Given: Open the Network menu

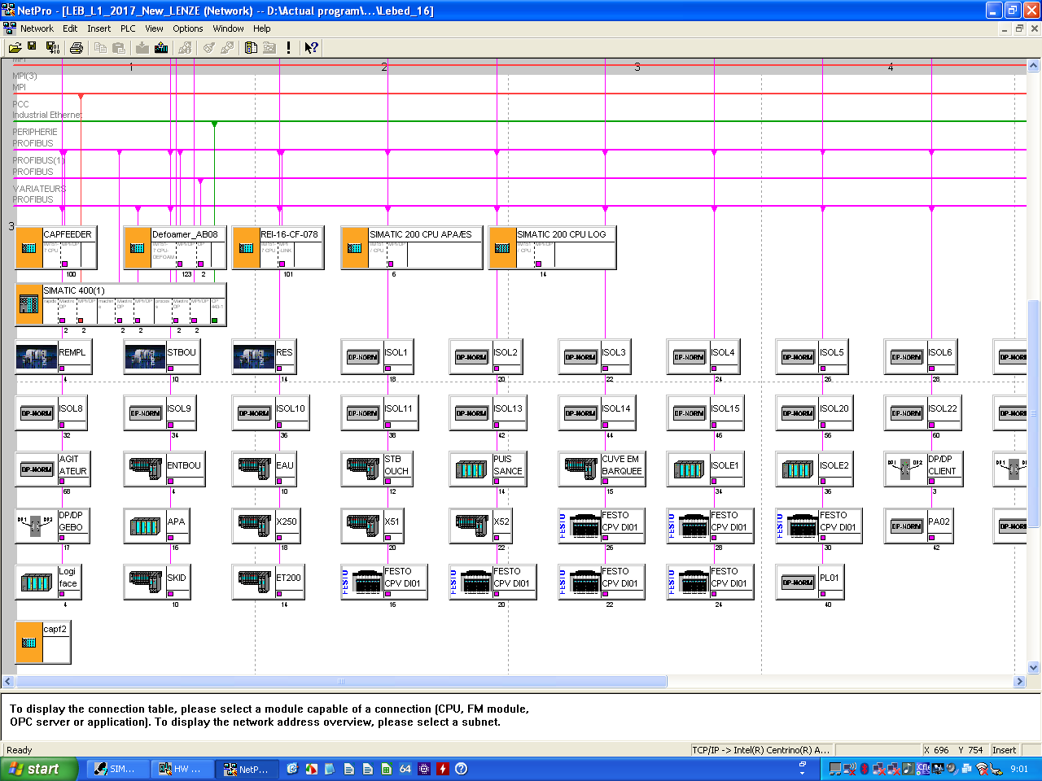Looking at the screenshot, I should click(x=37, y=28).
